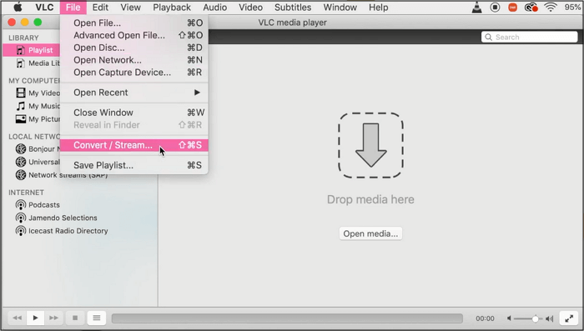This screenshot has width=584, height=331.
Task: Click the playback progress bar
Action: 287,318
